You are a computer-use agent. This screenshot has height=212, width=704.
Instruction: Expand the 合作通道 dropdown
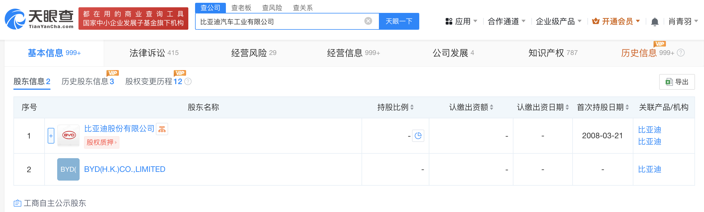pyautogui.click(x=506, y=21)
